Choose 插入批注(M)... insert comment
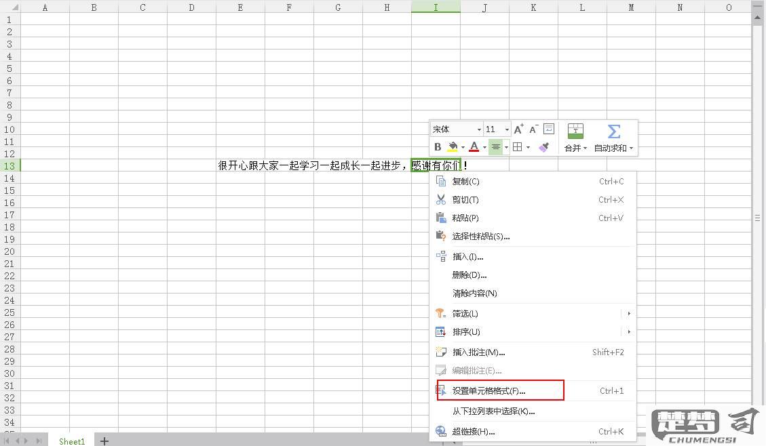The height and width of the screenshot is (446, 766). tap(533, 352)
